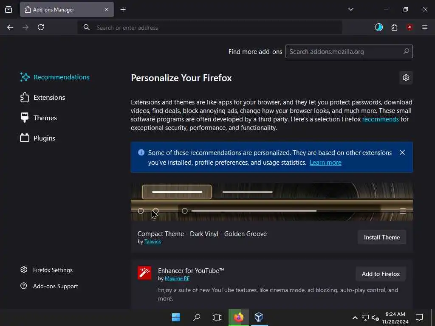
Task: Dismiss the personalized recommendations notice
Action: click(402, 152)
